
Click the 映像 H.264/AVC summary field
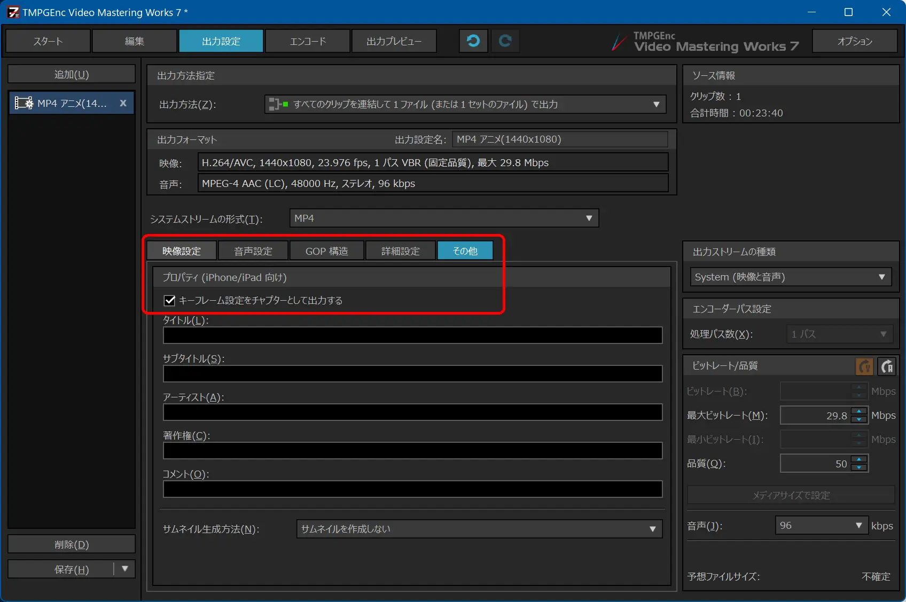point(433,162)
